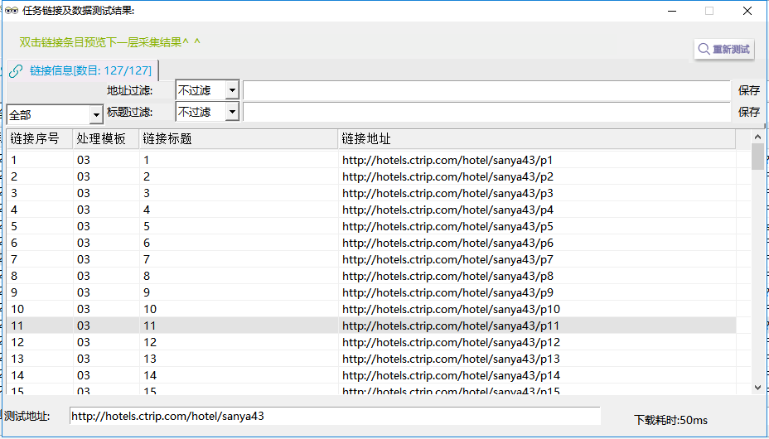The height and width of the screenshot is (439, 769).
Task: Click the scroll down arrow of the list
Action: pyautogui.click(x=757, y=388)
